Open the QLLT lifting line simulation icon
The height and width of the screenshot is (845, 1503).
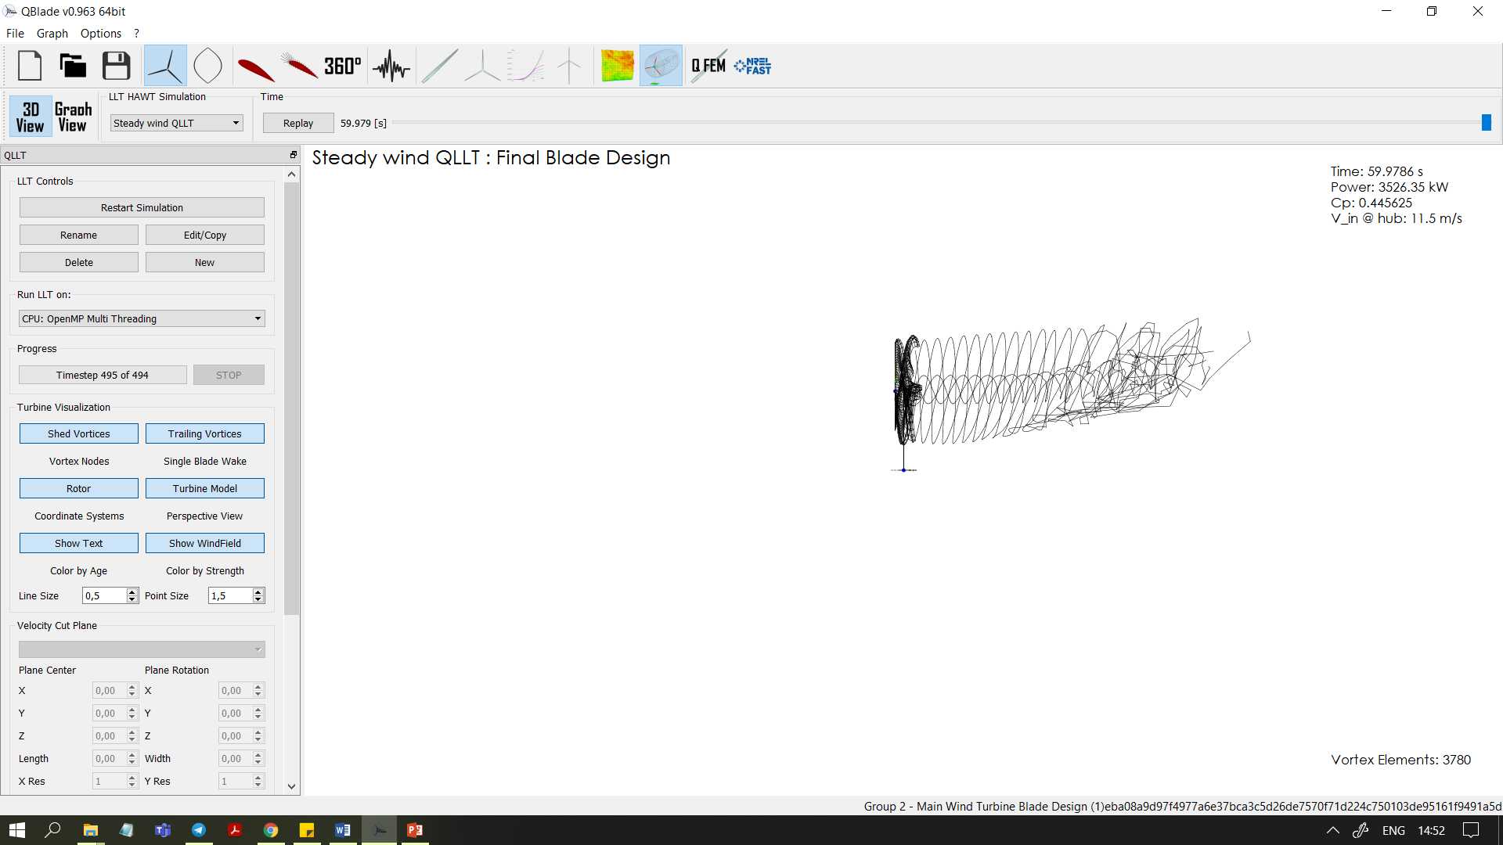click(x=661, y=66)
